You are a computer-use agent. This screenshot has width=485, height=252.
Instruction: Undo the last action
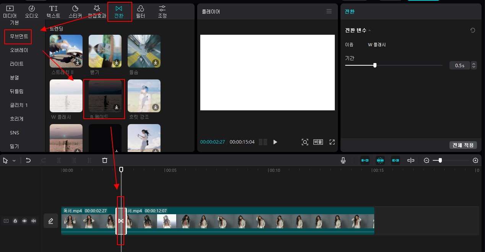(x=28, y=160)
